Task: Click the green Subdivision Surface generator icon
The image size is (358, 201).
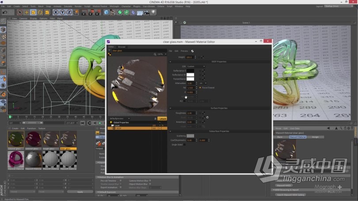Action: click(x=120, y=12)
